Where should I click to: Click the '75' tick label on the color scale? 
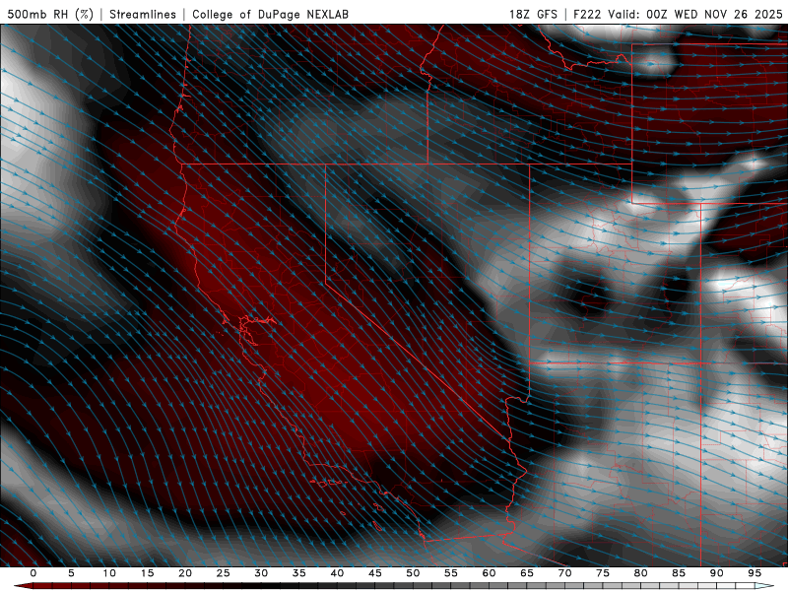point(603,573)
